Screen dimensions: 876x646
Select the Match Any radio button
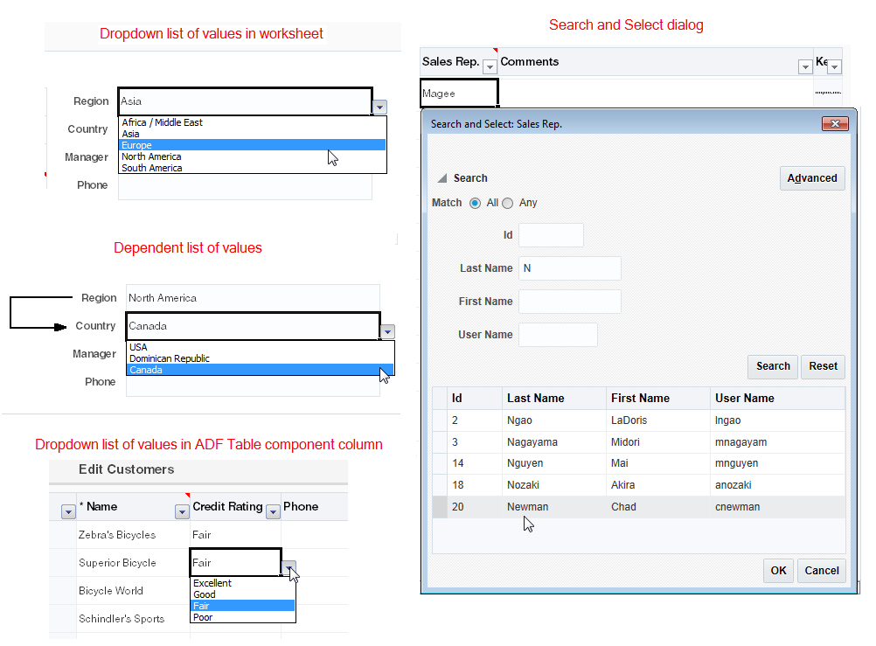(x=507, y=203)
